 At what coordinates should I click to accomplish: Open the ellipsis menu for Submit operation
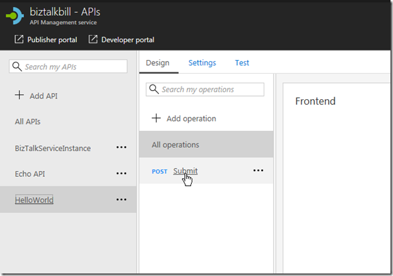(258, 171)
